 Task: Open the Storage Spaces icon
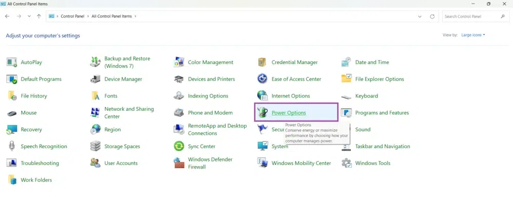tap(95, 146)
